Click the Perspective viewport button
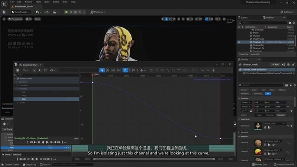The height and width of the screenshot is (167, 297). [x=15, y=19]
